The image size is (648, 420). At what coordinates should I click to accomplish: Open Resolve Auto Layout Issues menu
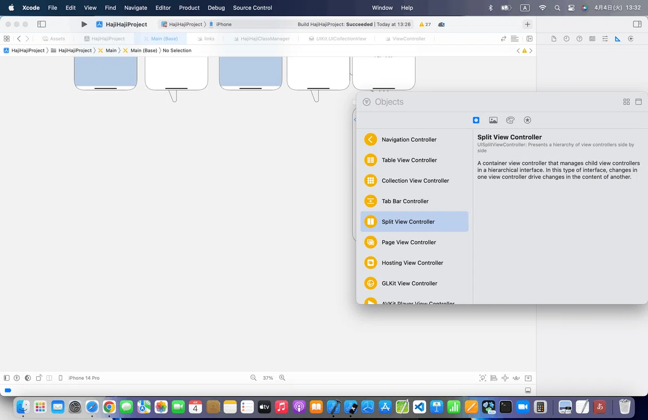(x=517, y=378)
